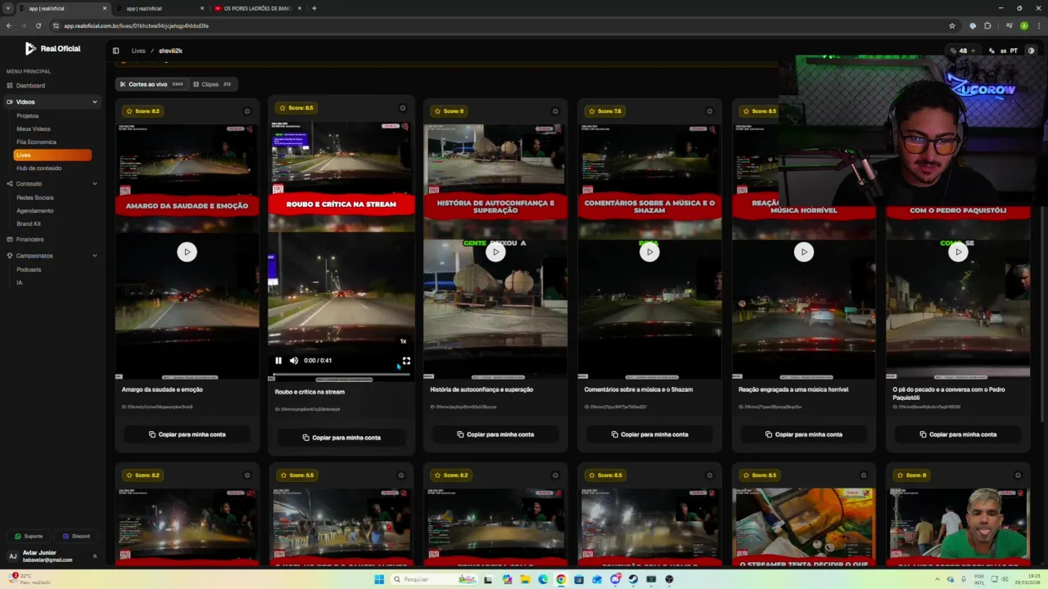1048x589 pixels.
Task: Open the Chrome three-dot menu
Action: coord(1039,25)
